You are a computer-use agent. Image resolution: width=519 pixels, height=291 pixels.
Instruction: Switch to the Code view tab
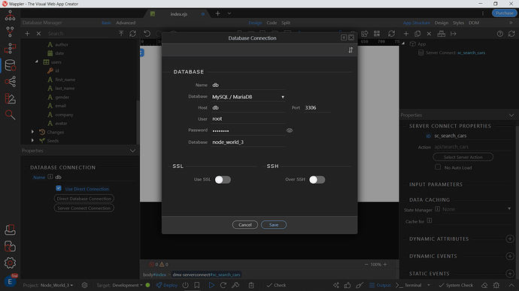[x=272, y=22]
